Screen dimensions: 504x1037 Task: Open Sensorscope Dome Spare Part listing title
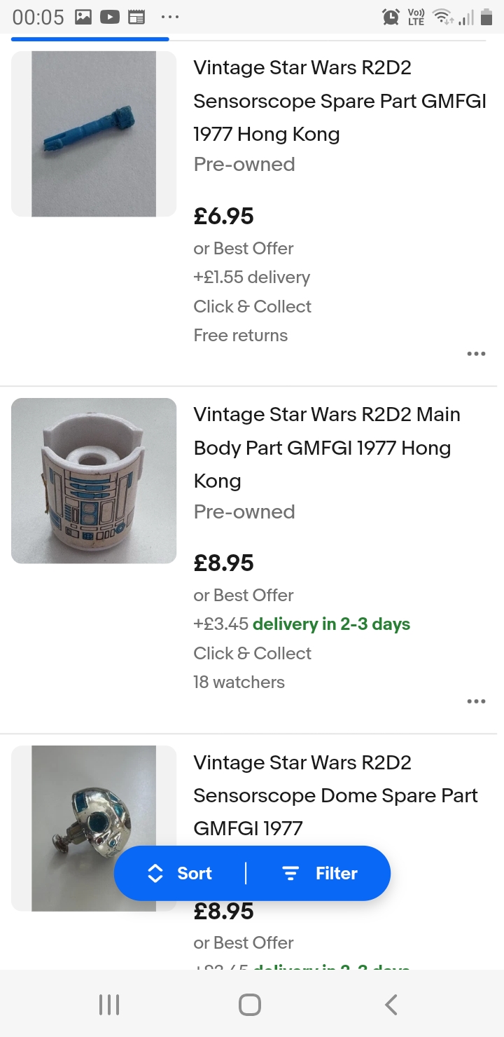(x=335, y=795)
